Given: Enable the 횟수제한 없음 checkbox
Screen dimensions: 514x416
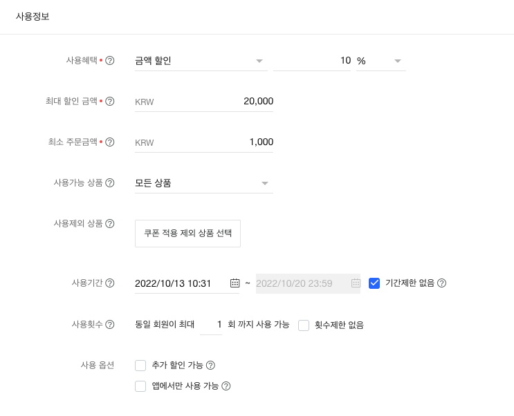Looking at the screenshot, I should tap(304, 325).
